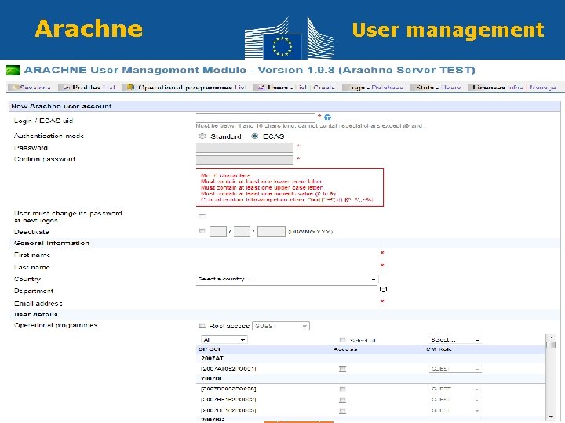Click the Licenses icon in the navigation bar

click(x=471, y=88)
